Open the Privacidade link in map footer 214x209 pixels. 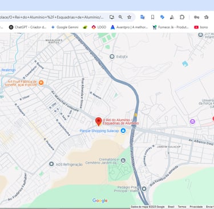(x=196, y=207)
